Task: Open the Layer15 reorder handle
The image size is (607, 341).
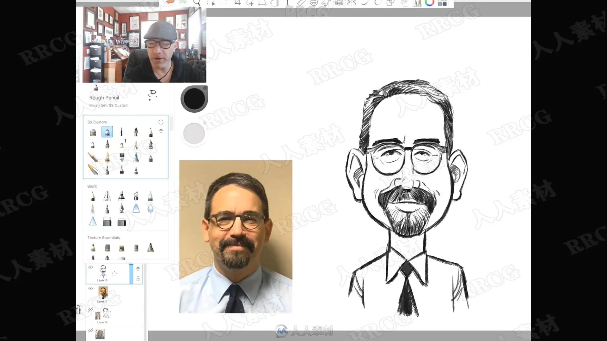Action: pyautogui.click(x=138, y=269)
